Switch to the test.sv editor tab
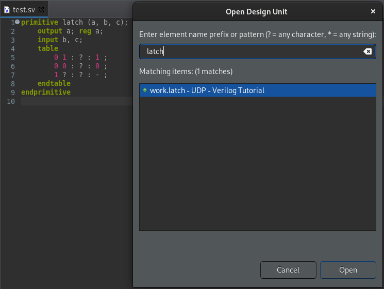This screenshot has height=289, width=384. pyautogui.click(x=24, y=10)
